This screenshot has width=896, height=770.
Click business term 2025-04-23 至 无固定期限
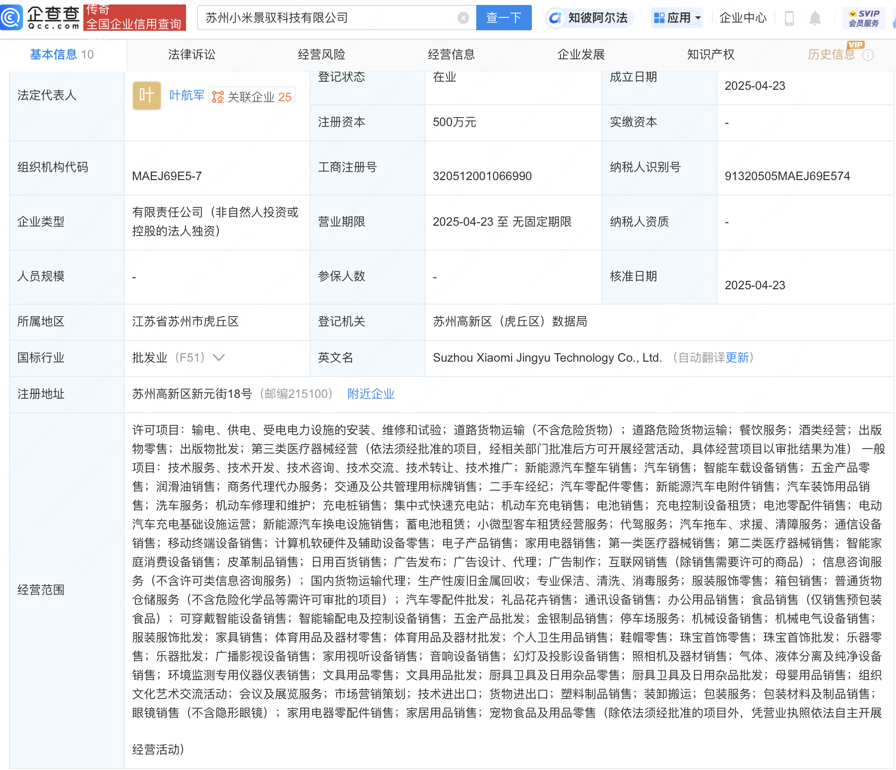[x=502, y=222]
